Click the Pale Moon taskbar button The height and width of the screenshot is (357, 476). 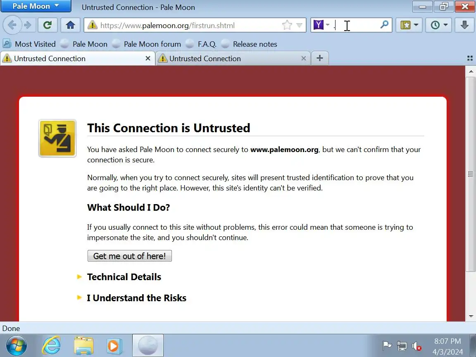(x=148, y=345)
